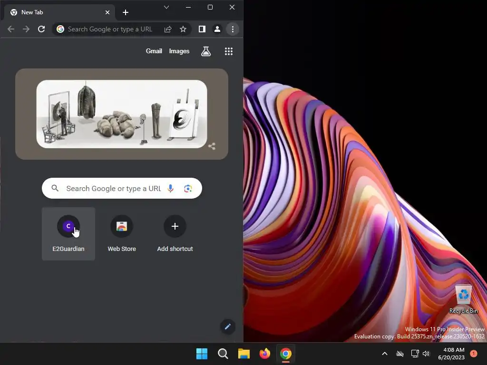Open Search Labs flask icon
Screen dimensions: 487x365
206,51
